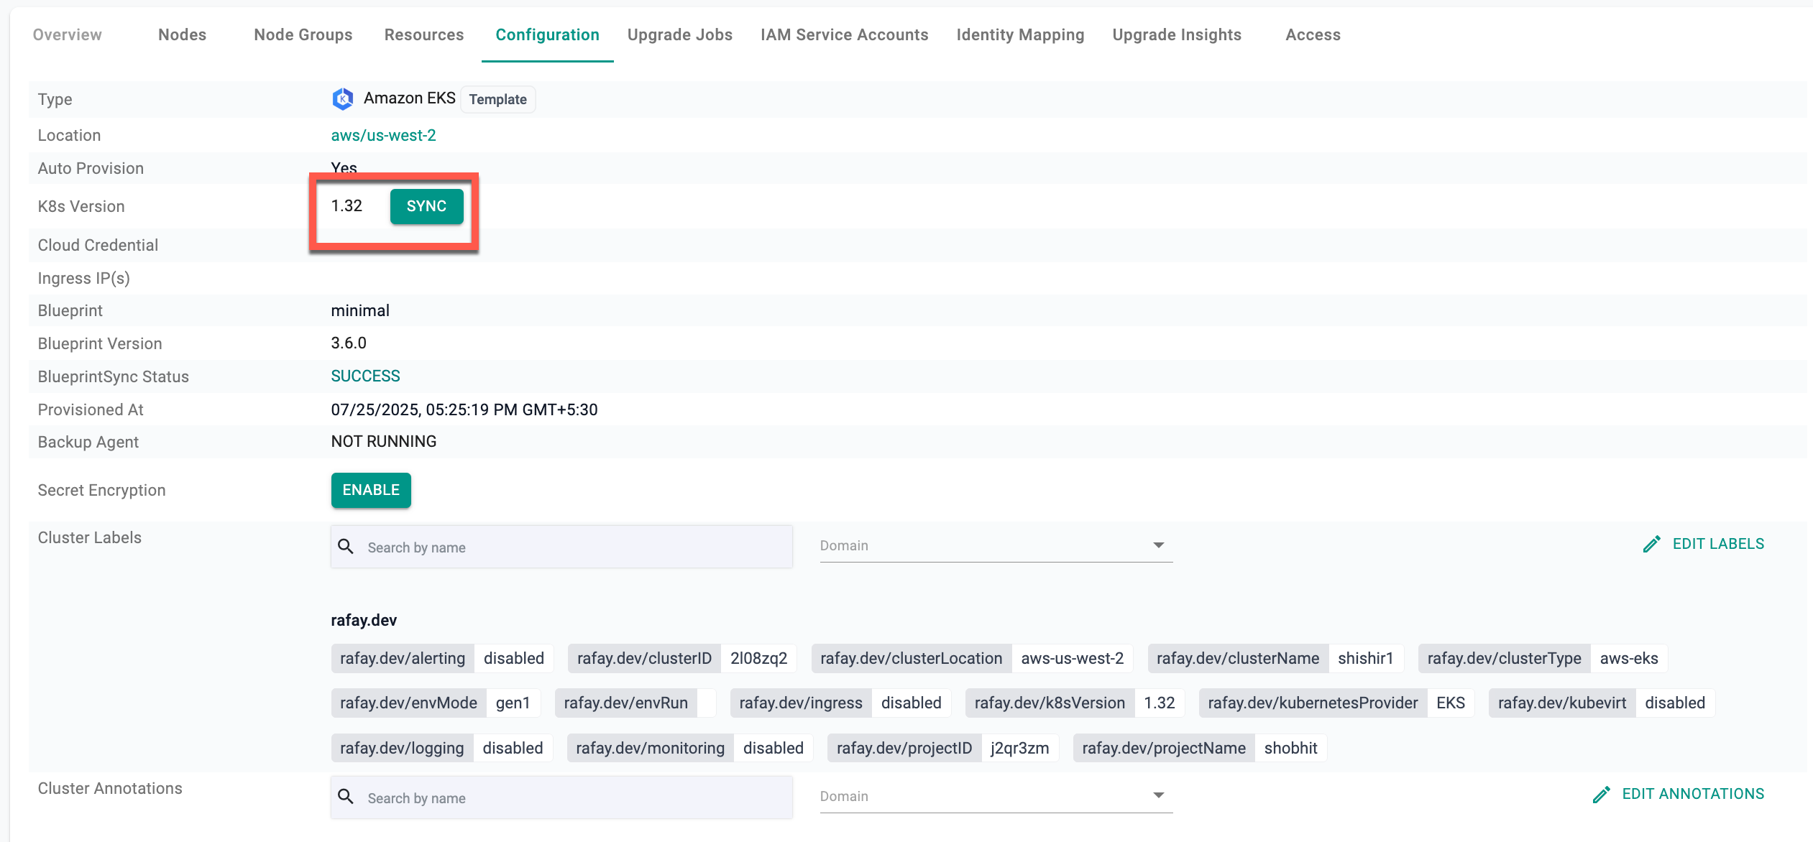The image size is (1813, 842).
Task: Click the pencil icon beside Edit Annotations
Action: pos(1602,794)
